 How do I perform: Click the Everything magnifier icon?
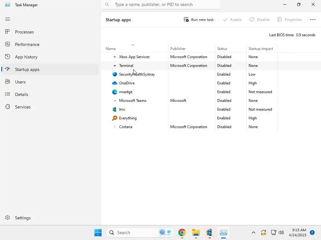pos(115,118)
